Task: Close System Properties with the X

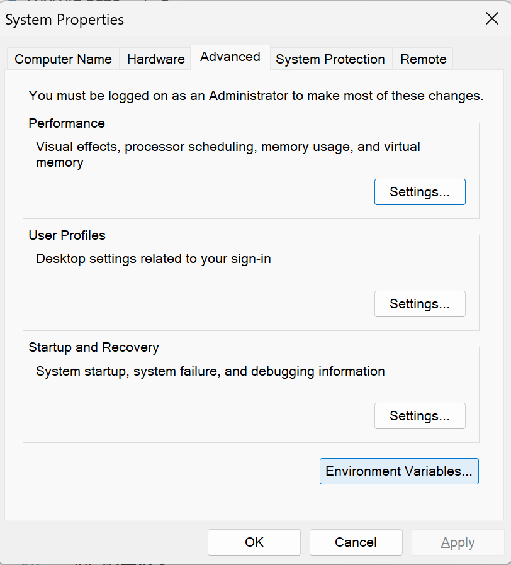Action: pyautogui.click(x=491, y=18)
